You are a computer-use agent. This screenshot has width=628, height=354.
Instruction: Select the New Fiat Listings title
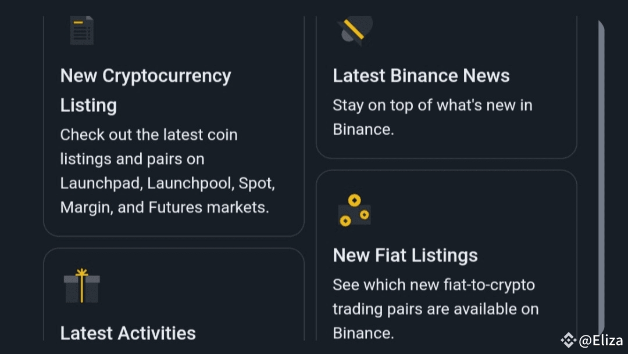pyautogui.click(x=405, y=255)
